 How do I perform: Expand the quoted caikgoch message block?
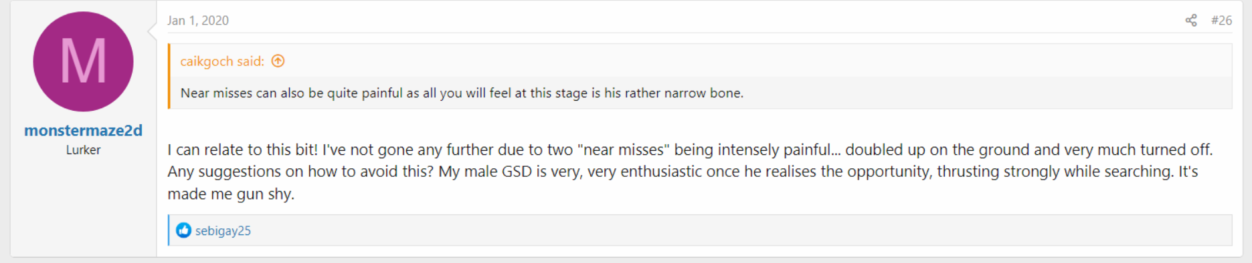[700, 76]
